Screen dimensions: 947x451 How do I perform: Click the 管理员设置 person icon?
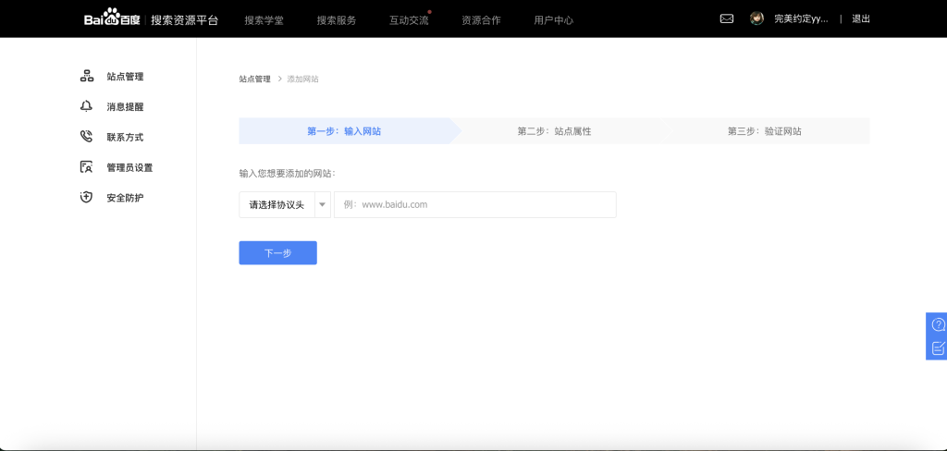coord(86,166)
